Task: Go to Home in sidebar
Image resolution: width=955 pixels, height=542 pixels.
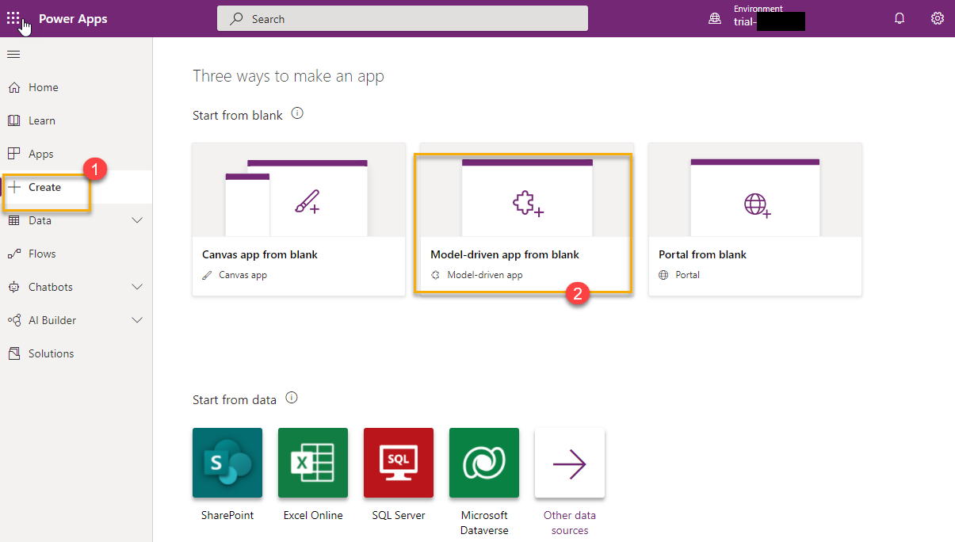Action: click(x=76, y=87)
